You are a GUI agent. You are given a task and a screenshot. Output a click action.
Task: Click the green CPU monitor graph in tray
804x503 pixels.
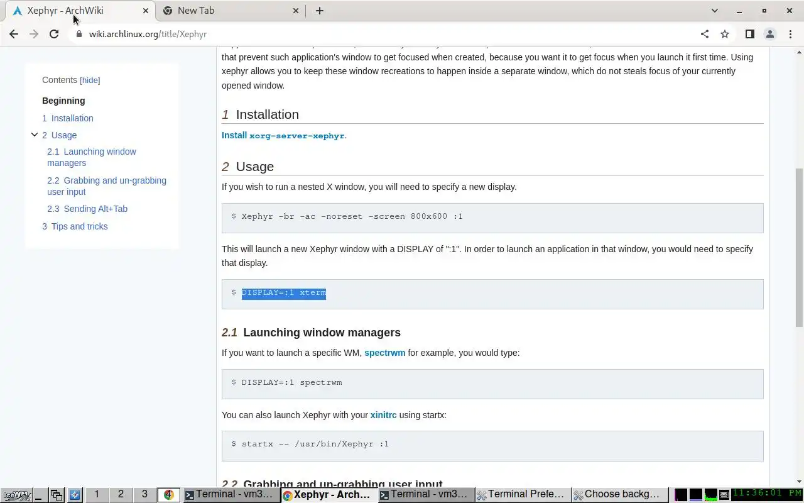coord(710,495)
